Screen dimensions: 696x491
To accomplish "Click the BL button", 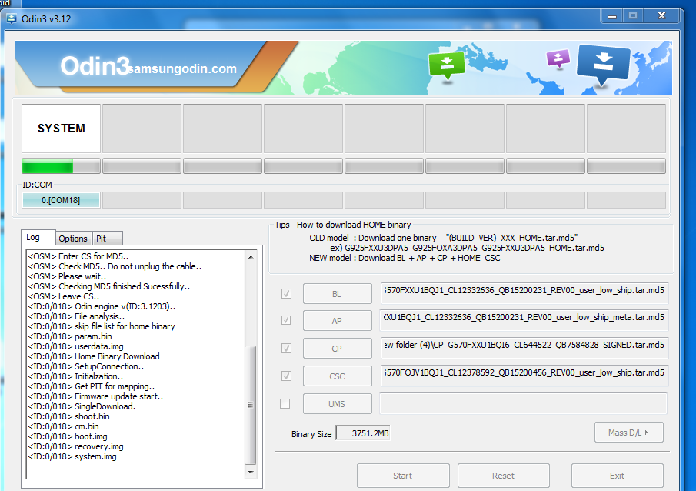I will [x=338, y=294].
